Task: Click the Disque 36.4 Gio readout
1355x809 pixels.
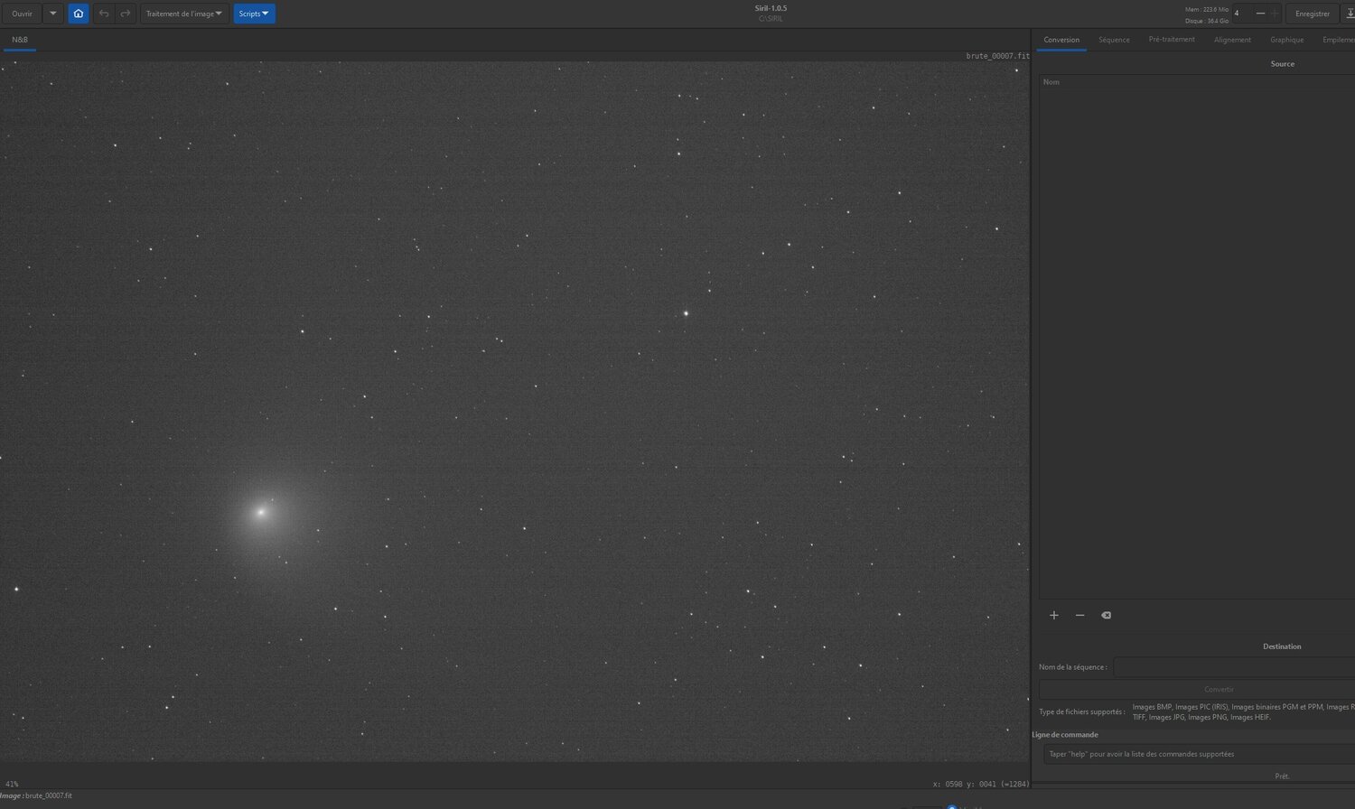Action: tap(1207, 21)
